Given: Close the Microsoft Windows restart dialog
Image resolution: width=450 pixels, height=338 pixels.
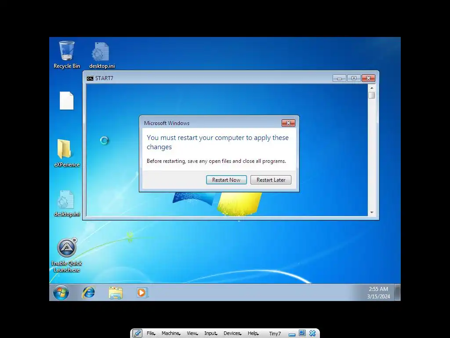Looking at the screenshot, I should coord(288,123).
